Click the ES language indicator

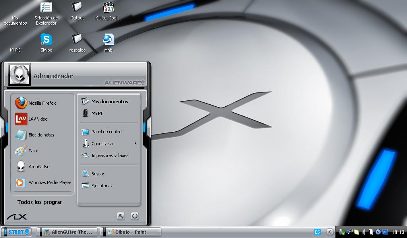tap(317, 232)
